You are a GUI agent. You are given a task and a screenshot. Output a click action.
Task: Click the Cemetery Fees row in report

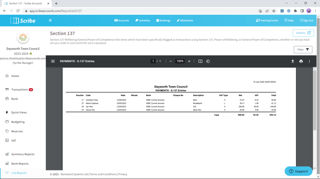(171, 100)
